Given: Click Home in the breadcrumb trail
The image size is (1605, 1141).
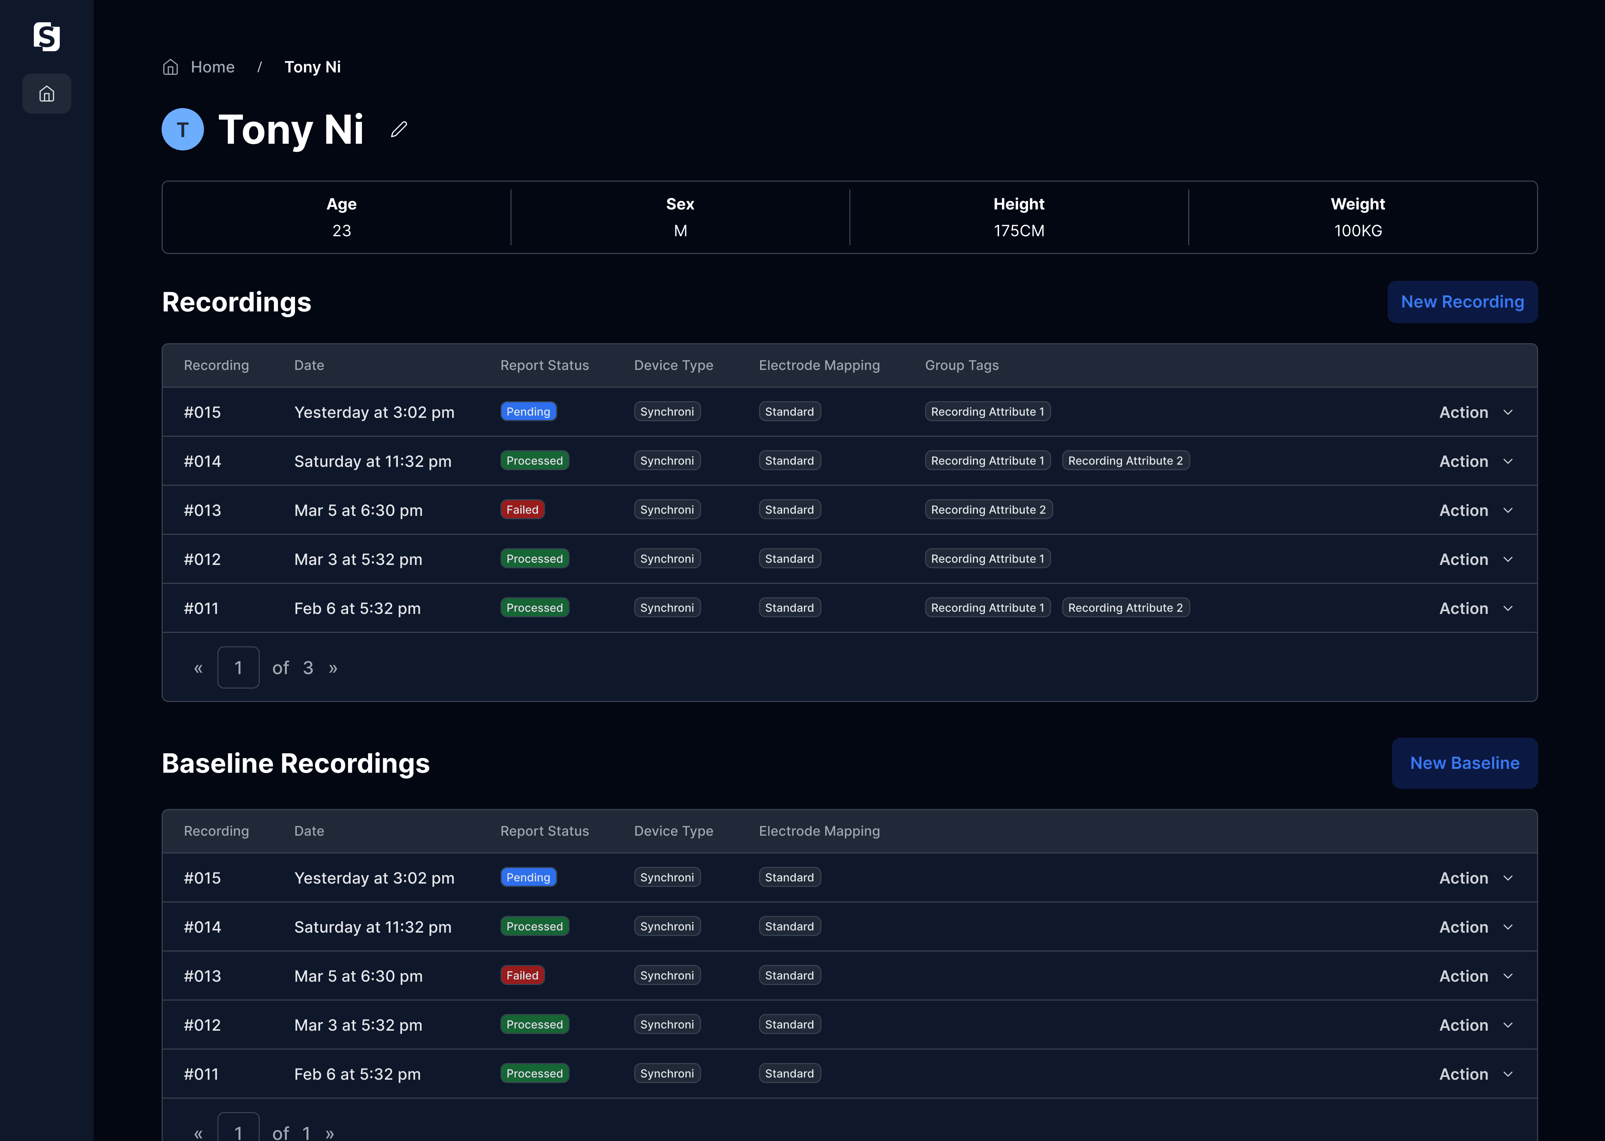Looking at the screenshot, I should tap(211, 67).
